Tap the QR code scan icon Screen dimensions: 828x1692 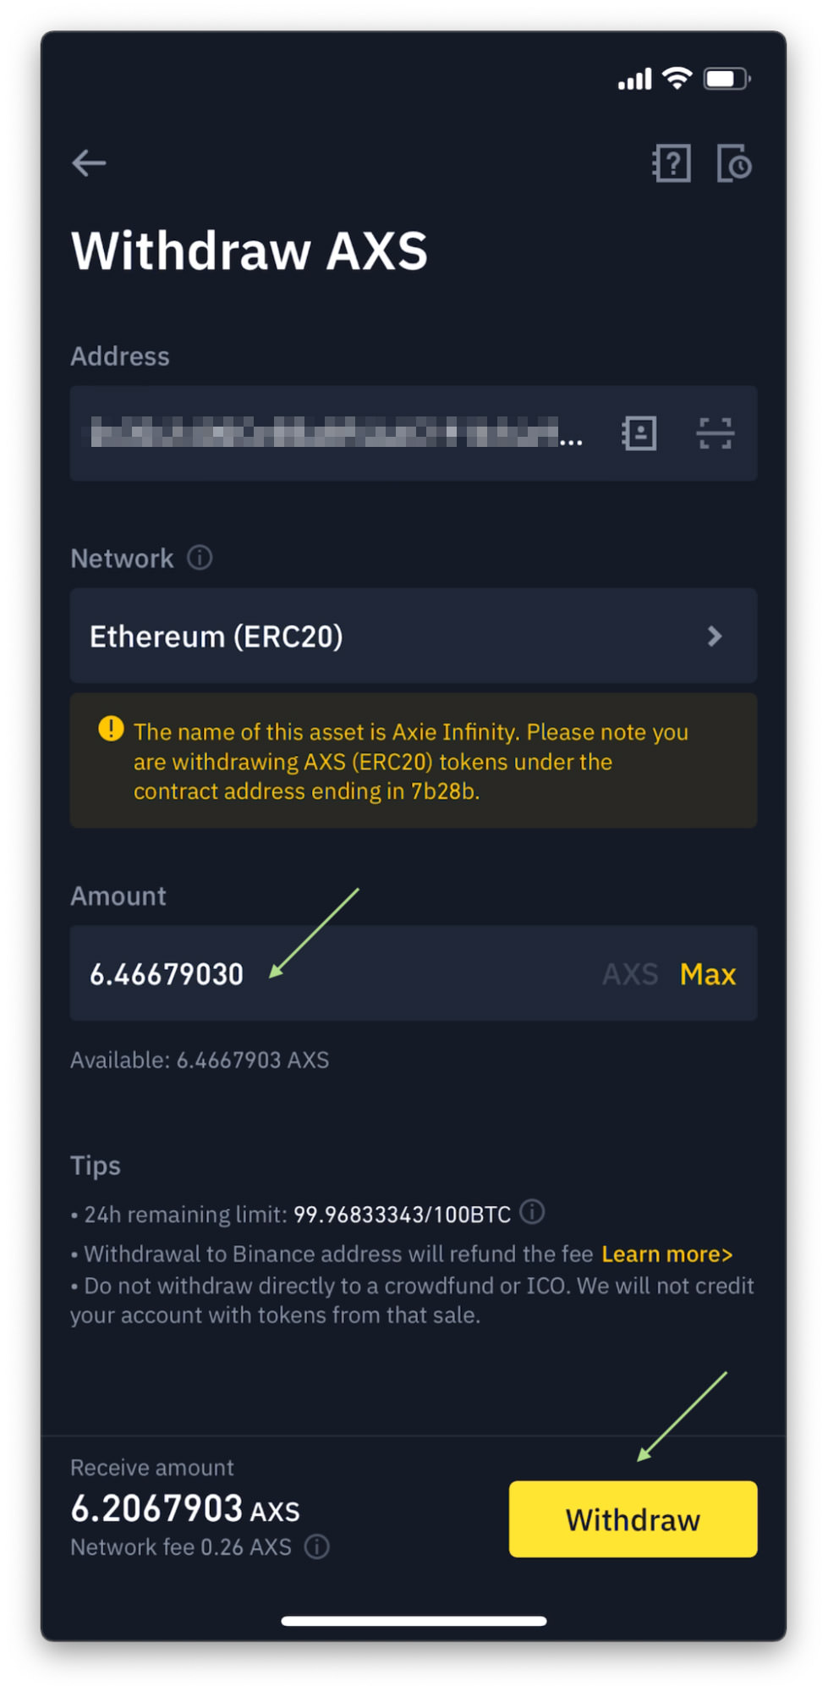click(x=715, y=433)
